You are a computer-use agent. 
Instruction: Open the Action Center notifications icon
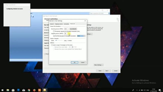[160, 90]
